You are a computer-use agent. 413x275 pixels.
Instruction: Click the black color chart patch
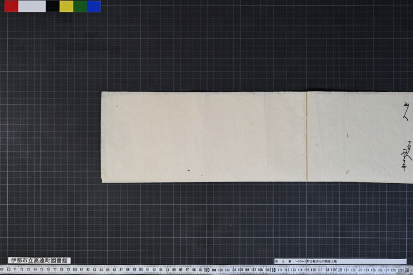tap(53, 6)
